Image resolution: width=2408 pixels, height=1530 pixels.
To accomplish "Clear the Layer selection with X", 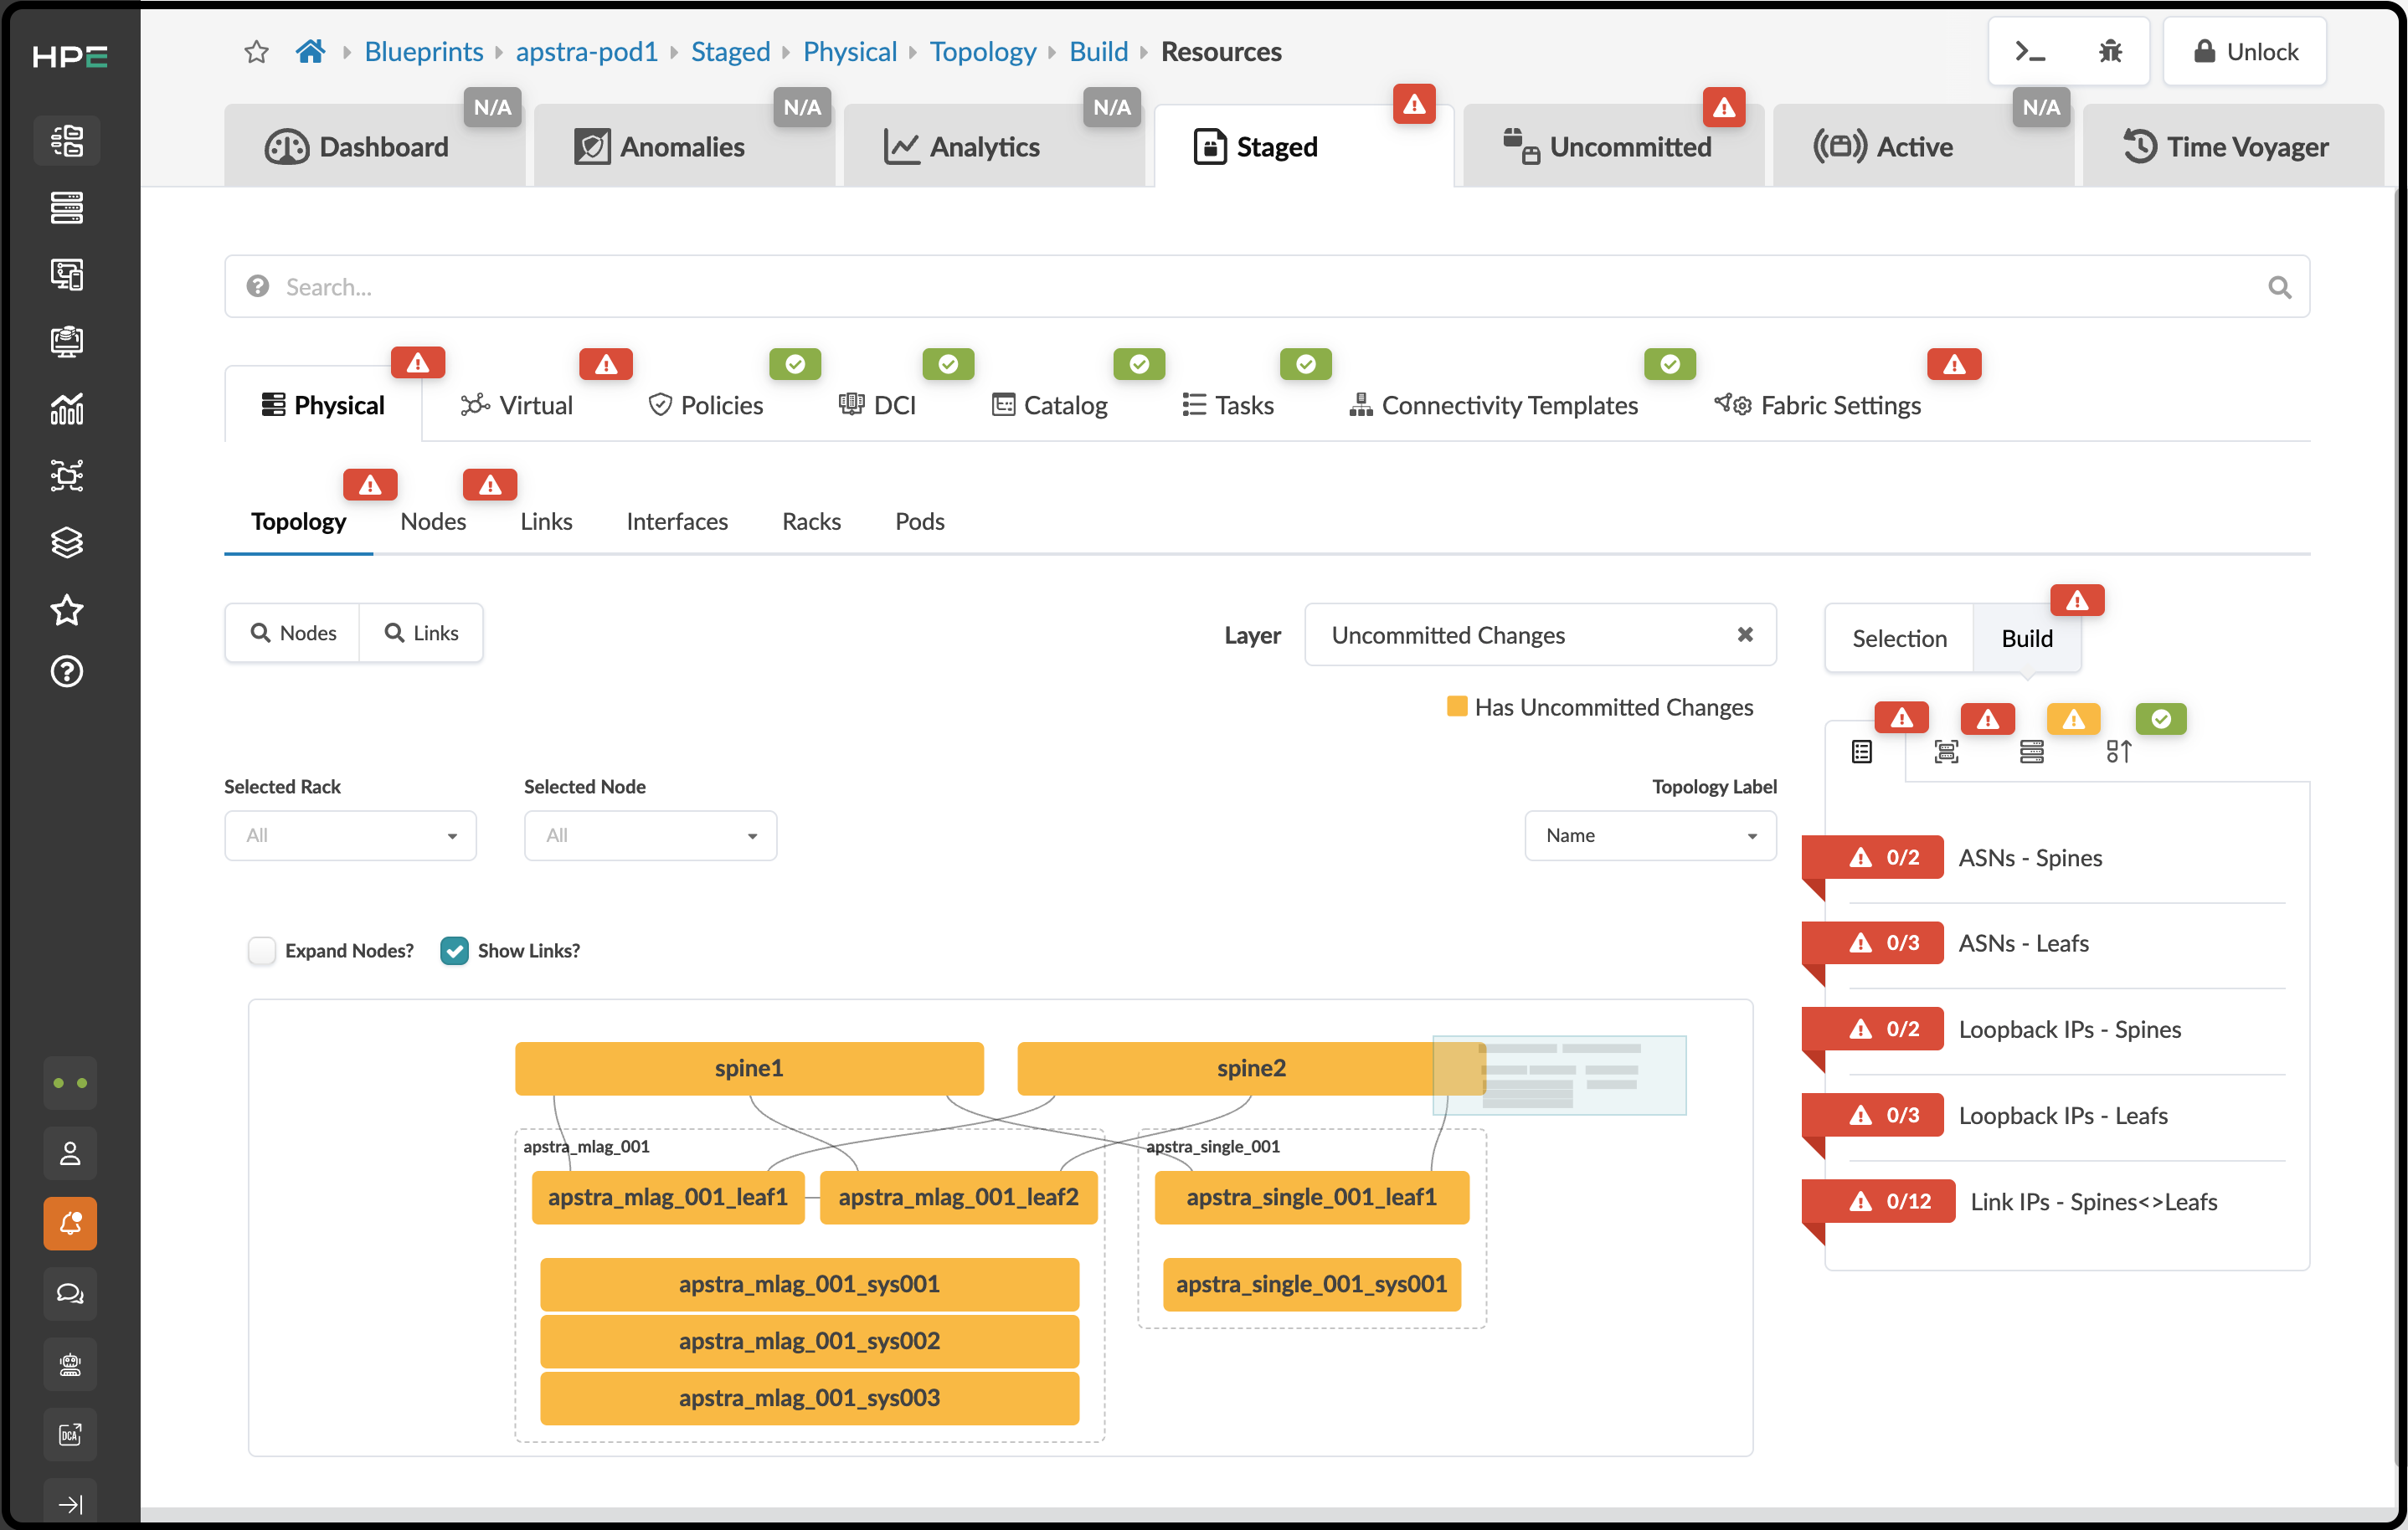I will point(1745,634).
